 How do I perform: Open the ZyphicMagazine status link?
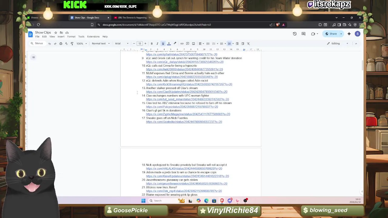(x=188, y=114)
